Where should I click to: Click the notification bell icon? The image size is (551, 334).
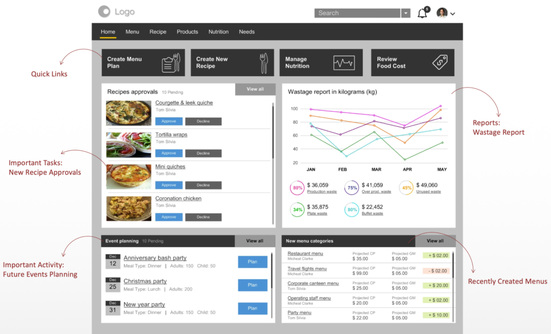tap(422, 14)
